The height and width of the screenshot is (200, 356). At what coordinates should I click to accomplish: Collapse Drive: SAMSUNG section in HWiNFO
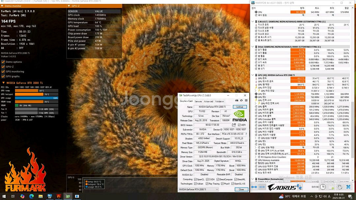[x=253, y=47]
